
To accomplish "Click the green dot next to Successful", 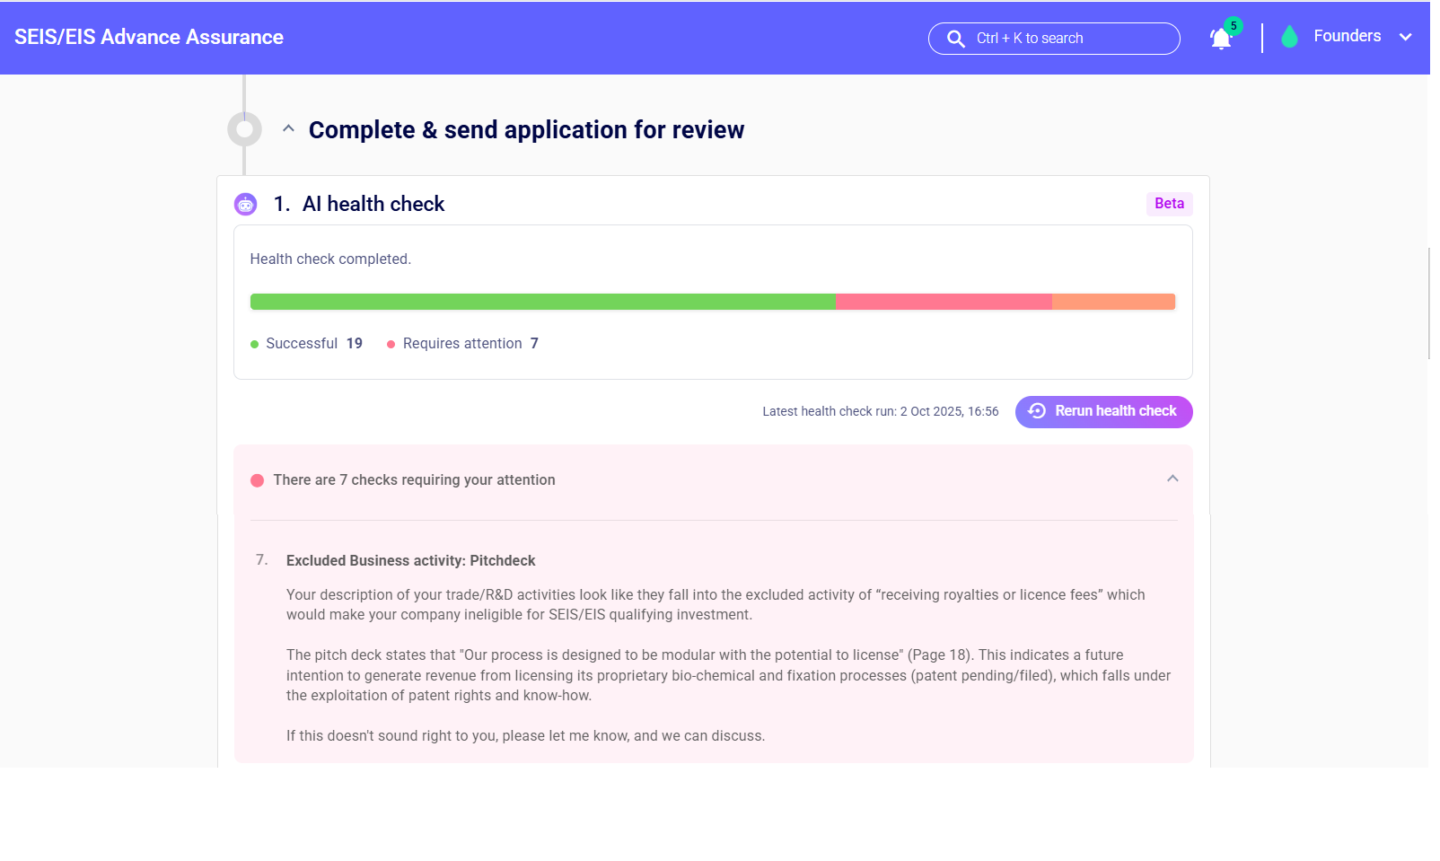I will coord(255,344).
